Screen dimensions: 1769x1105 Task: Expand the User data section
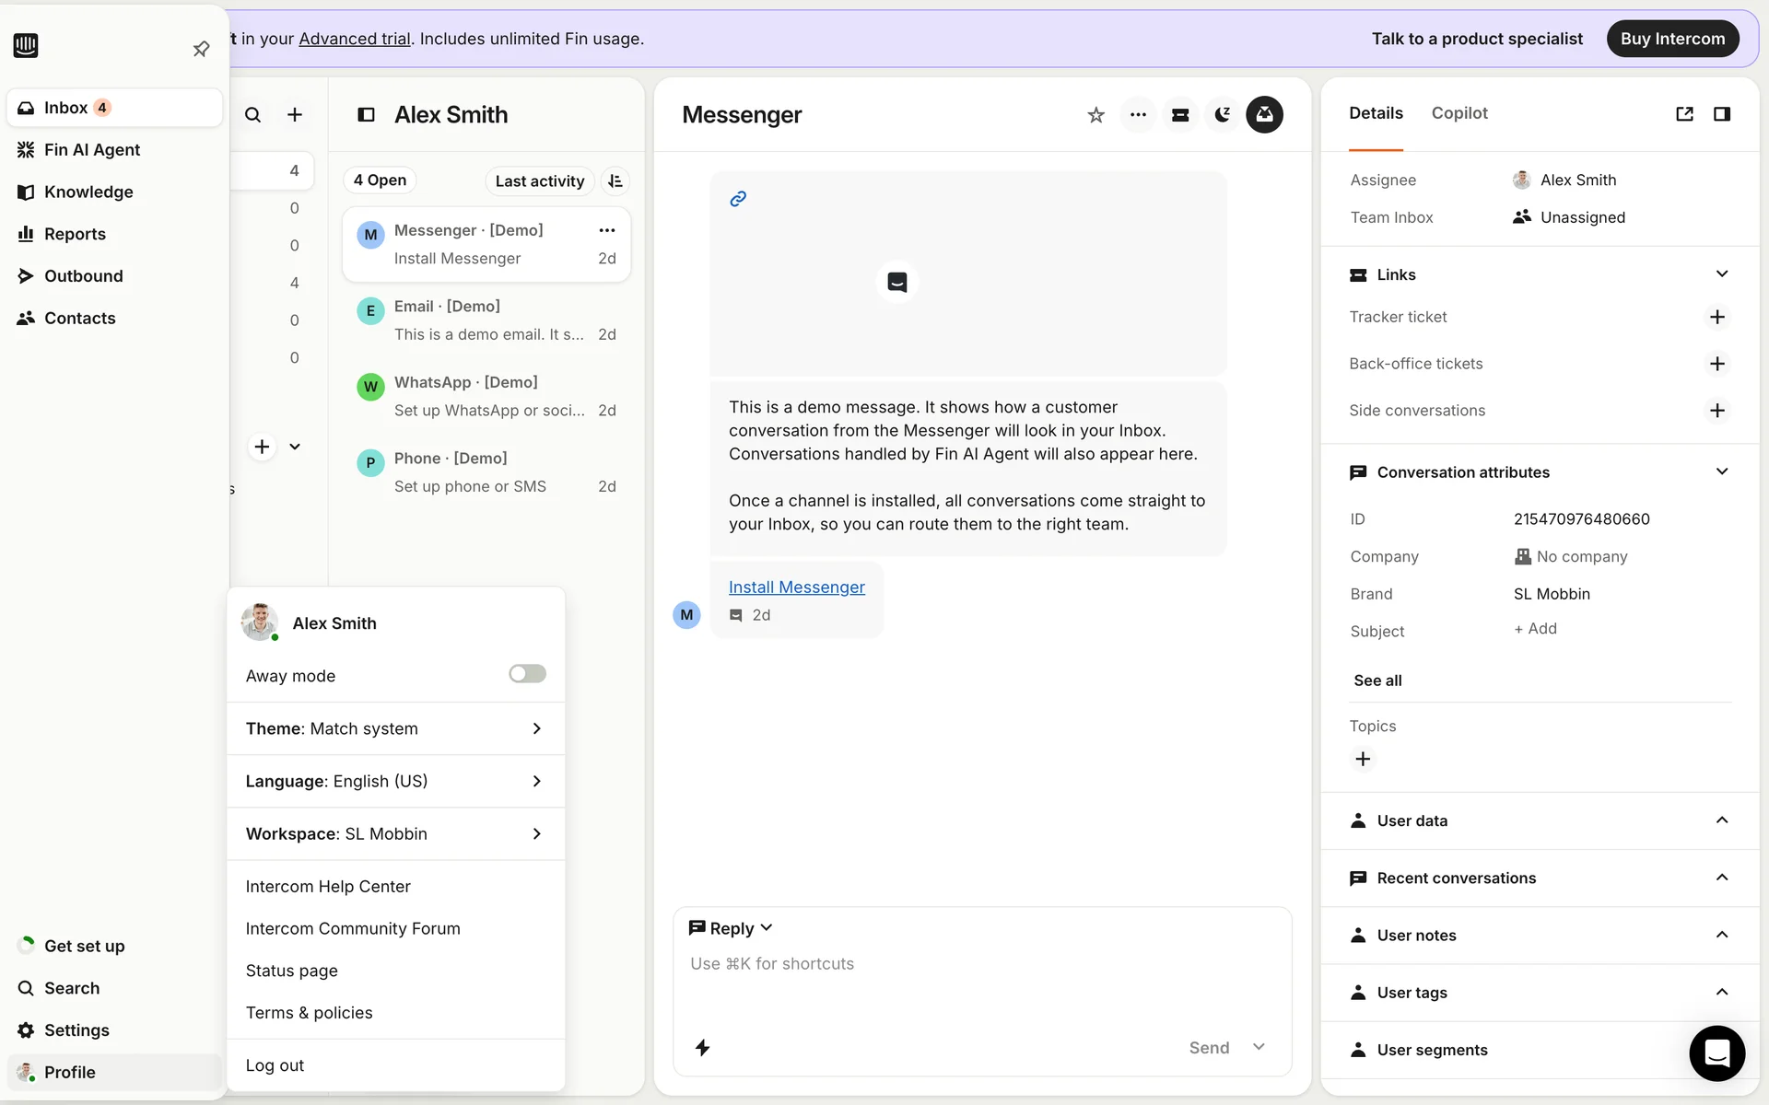click(1721, 820)
